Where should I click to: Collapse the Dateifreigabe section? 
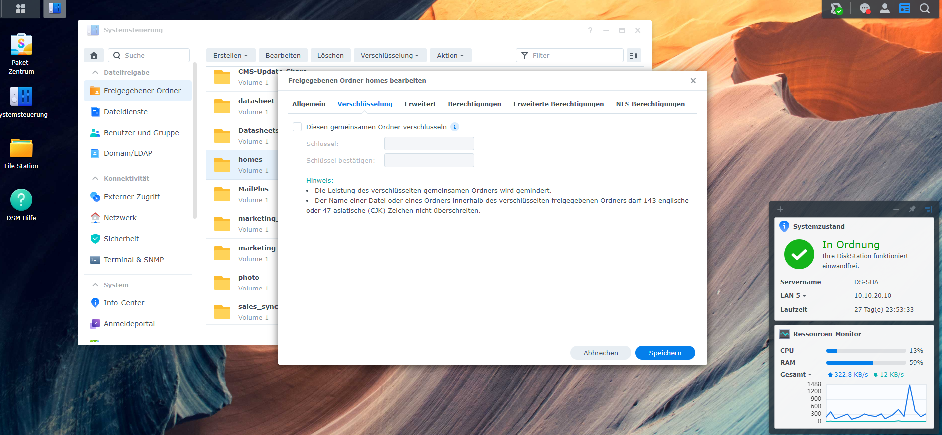95,72
